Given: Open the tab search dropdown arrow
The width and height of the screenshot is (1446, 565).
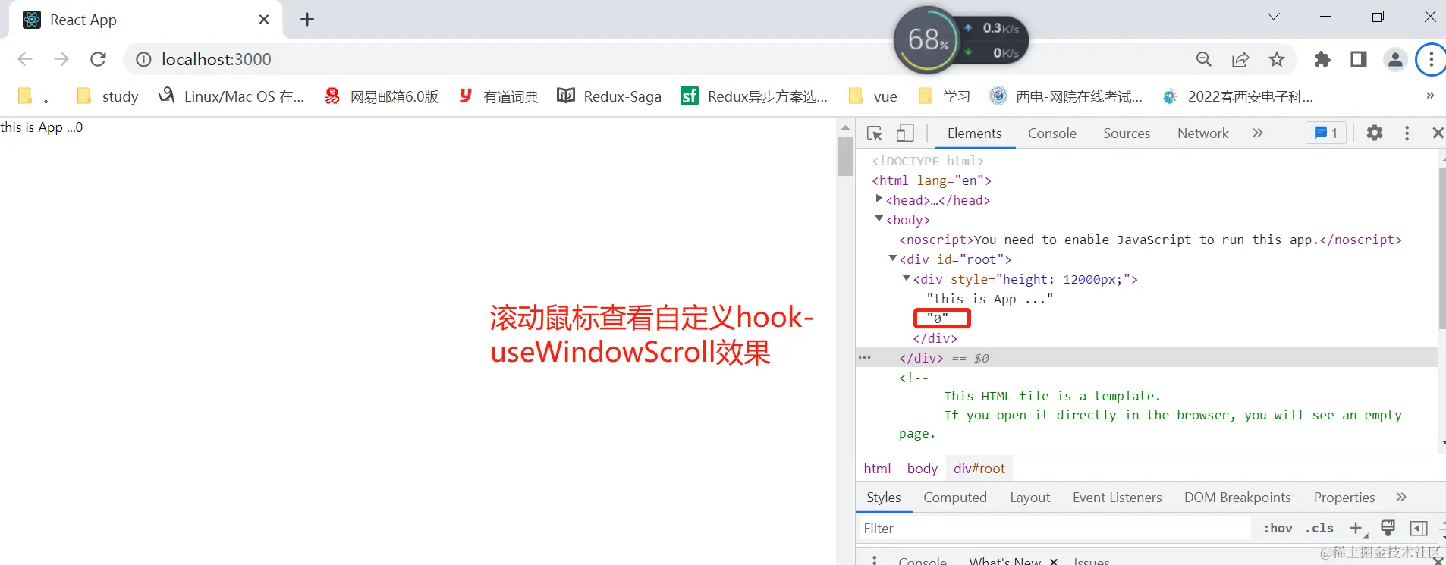Looking at the screenshot, I should coord(1274,17).
